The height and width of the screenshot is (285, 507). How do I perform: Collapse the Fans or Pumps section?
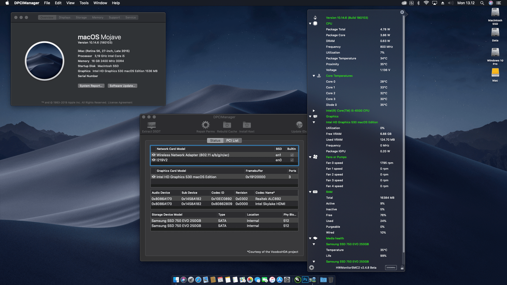[310, 157]
